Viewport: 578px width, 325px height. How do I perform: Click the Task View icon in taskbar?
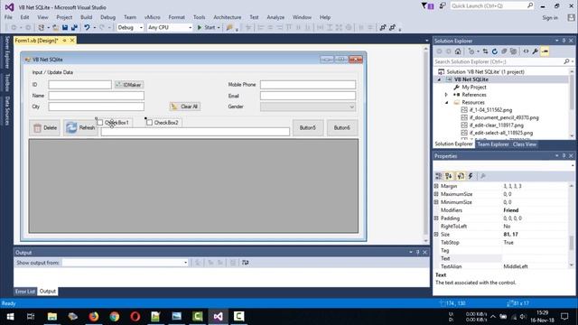(31, 316)
